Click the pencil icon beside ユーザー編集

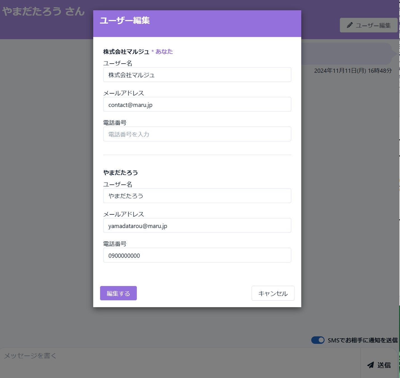[x=349, y=25]
